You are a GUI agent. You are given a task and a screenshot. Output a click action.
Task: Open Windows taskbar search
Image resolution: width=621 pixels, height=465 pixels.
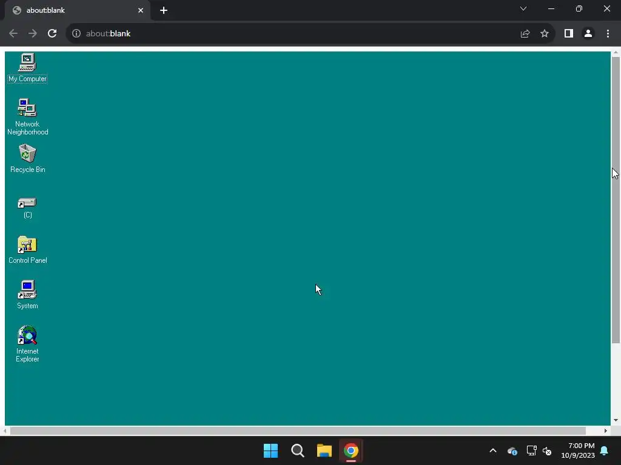[x=297, y=450]
